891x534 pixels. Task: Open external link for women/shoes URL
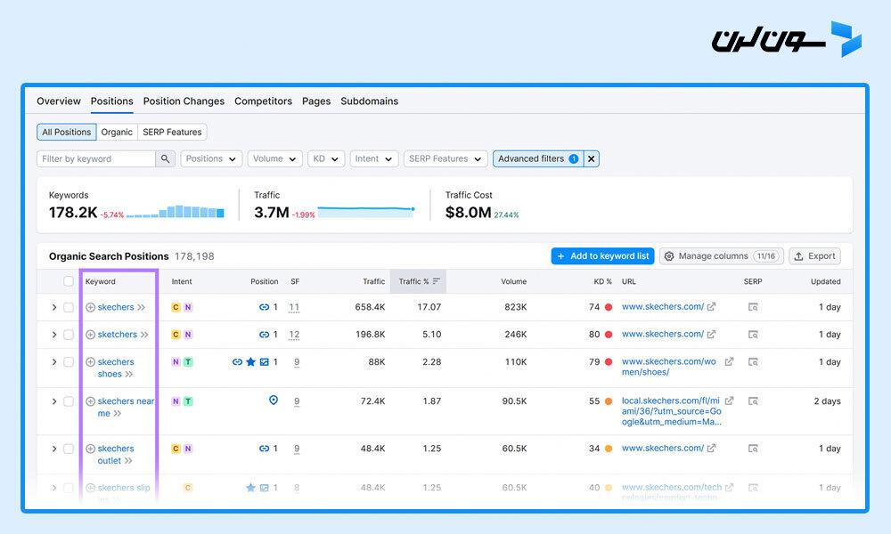point(729,361)
